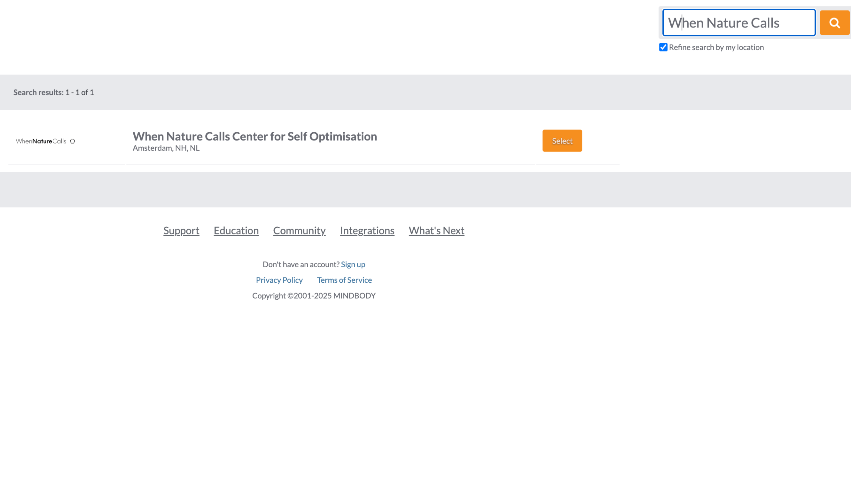
Task: Open the Privacy Policy link
Action: pyautogui.click(x=279, y=280)
